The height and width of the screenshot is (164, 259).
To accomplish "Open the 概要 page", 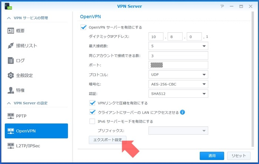I will (36, 31).
